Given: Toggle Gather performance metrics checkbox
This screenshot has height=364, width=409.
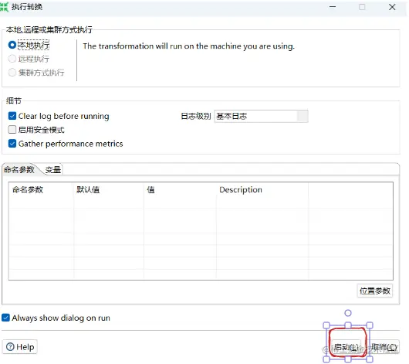Looking at the screenshot, I should click(x=12, y=144).
